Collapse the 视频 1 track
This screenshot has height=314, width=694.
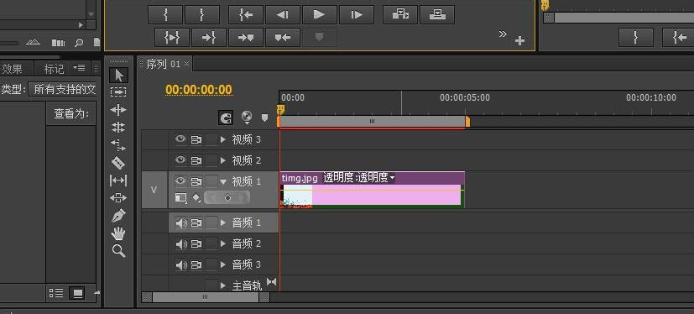[x=223, y=181]
